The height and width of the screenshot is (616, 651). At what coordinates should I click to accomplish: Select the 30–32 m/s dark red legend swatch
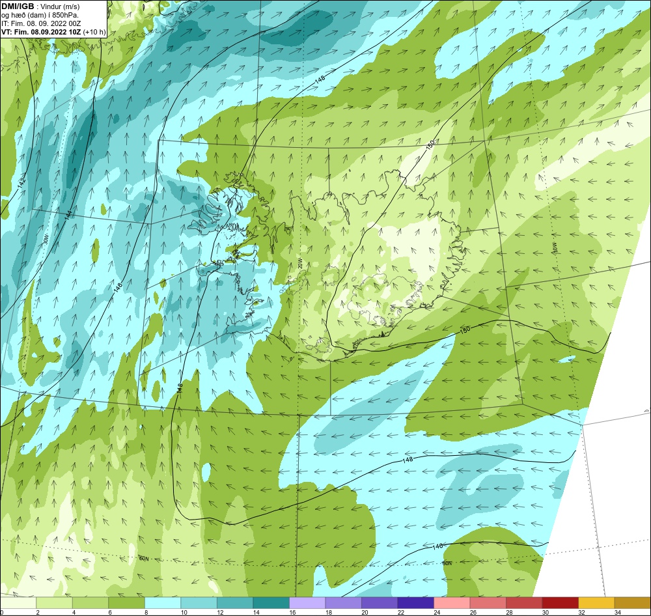click(560, 603)
